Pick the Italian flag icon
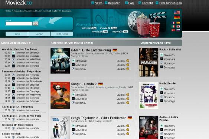 tap(173, 26)
